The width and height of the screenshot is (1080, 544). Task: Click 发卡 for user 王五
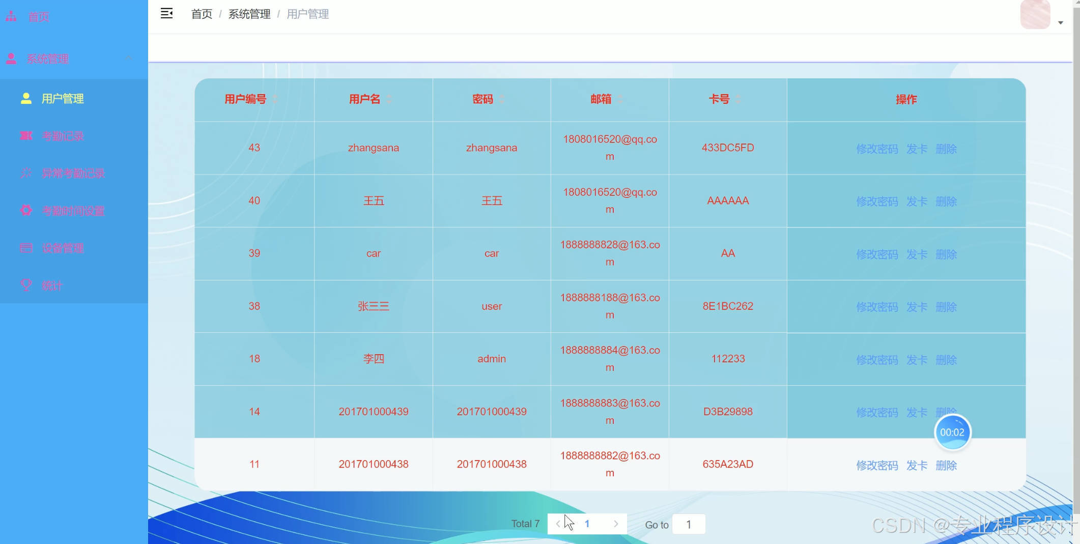[917, 202]
